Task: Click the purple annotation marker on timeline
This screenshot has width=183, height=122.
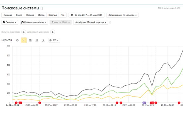Action: (144, 103)
